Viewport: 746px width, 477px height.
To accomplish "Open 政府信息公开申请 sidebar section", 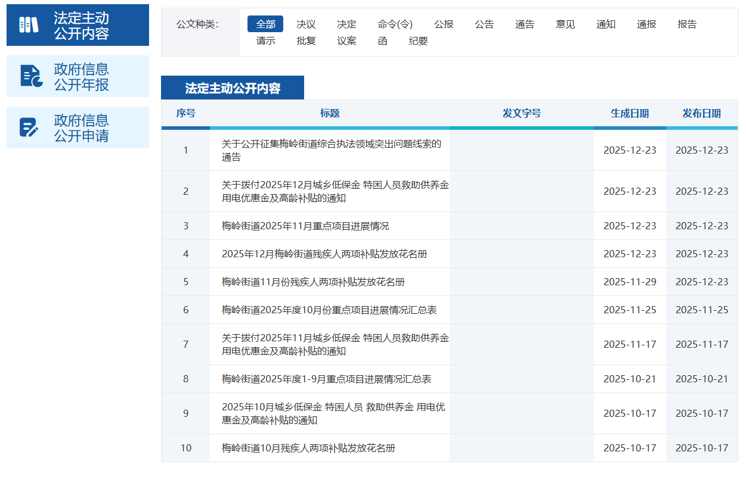I will [81, 128].
